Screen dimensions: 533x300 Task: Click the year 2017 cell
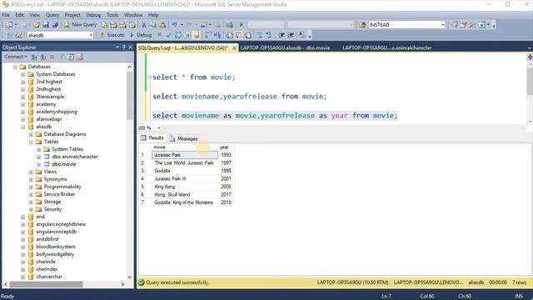(226, 194)
